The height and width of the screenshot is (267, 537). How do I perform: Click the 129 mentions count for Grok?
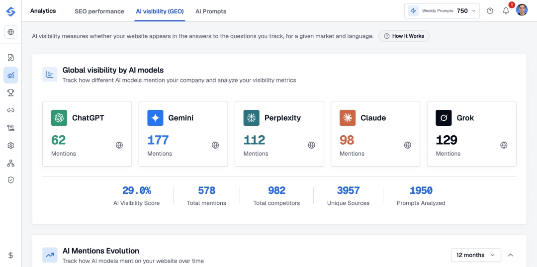tap(447, 140)
